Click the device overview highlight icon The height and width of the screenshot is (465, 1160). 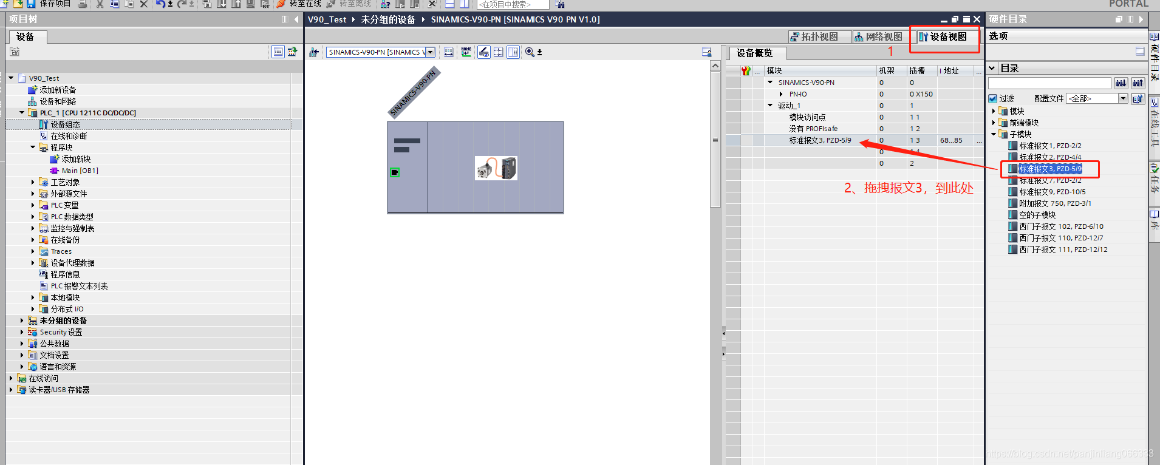pos(484,52)
